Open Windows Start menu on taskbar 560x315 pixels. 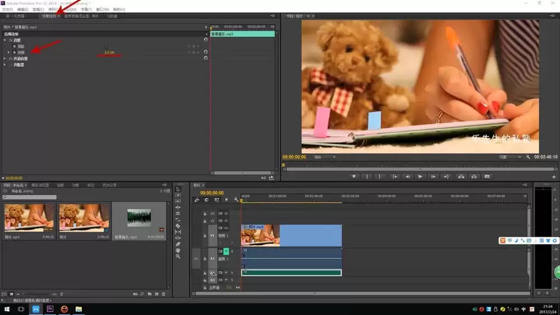coord(7,309)
